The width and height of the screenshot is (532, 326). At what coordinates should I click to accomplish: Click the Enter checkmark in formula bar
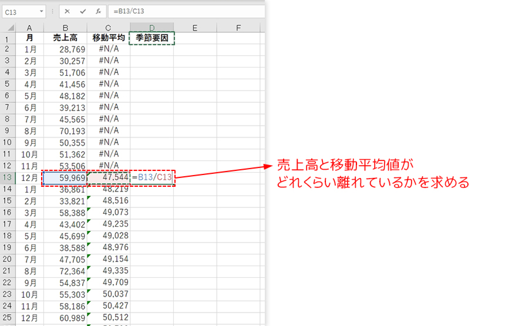(x=83, y=11)
